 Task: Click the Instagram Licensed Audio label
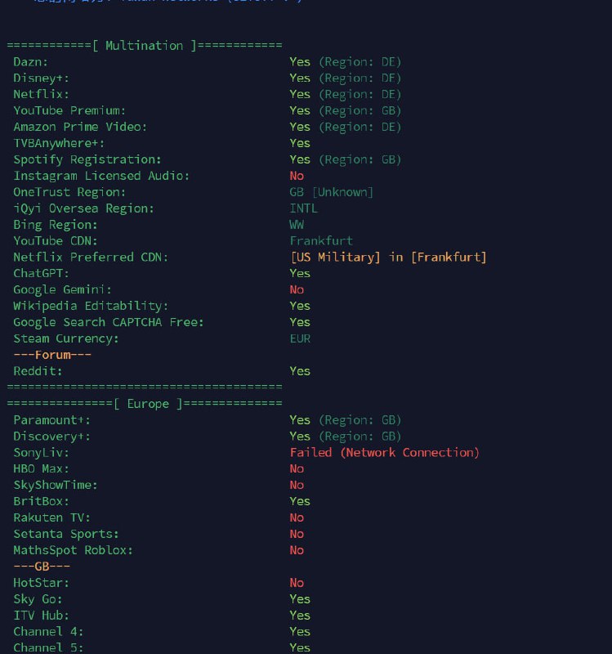(x=101, y=176)
